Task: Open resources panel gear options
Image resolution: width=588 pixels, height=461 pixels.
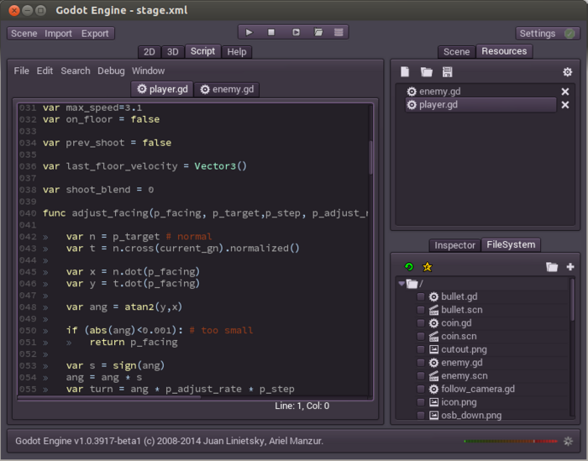Action: point(567,71)
